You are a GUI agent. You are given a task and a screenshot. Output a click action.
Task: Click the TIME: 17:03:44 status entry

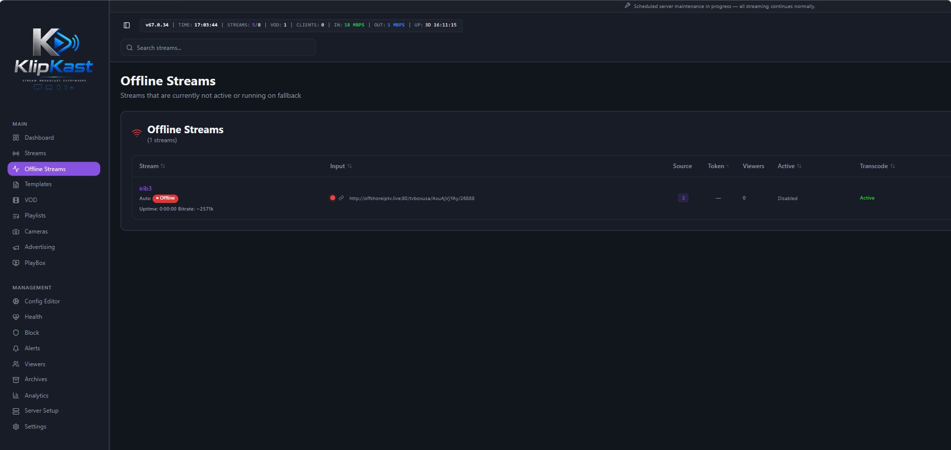click(198, 25)
